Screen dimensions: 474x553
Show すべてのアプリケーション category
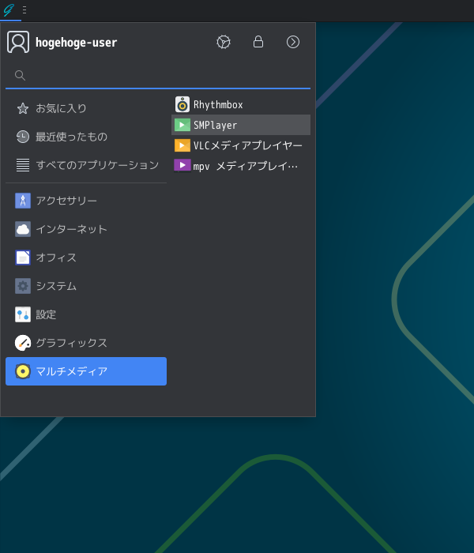[x=86, y=165]
